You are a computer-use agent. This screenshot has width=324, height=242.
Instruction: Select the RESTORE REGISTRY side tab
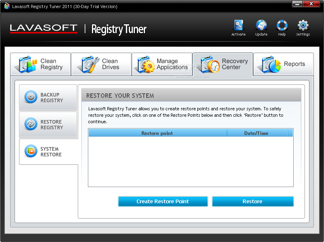point(48,124)
